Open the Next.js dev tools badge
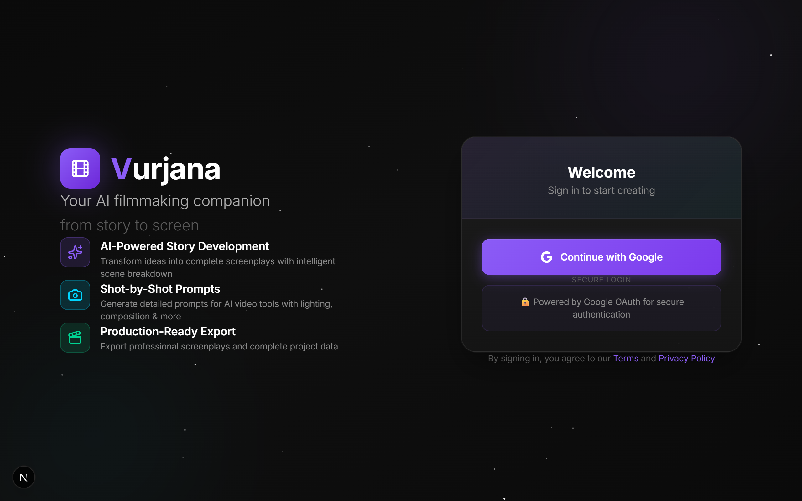Image resolution: width=802 pixels, height=501 pixels. pyautogui.click(x=23, y=477)
